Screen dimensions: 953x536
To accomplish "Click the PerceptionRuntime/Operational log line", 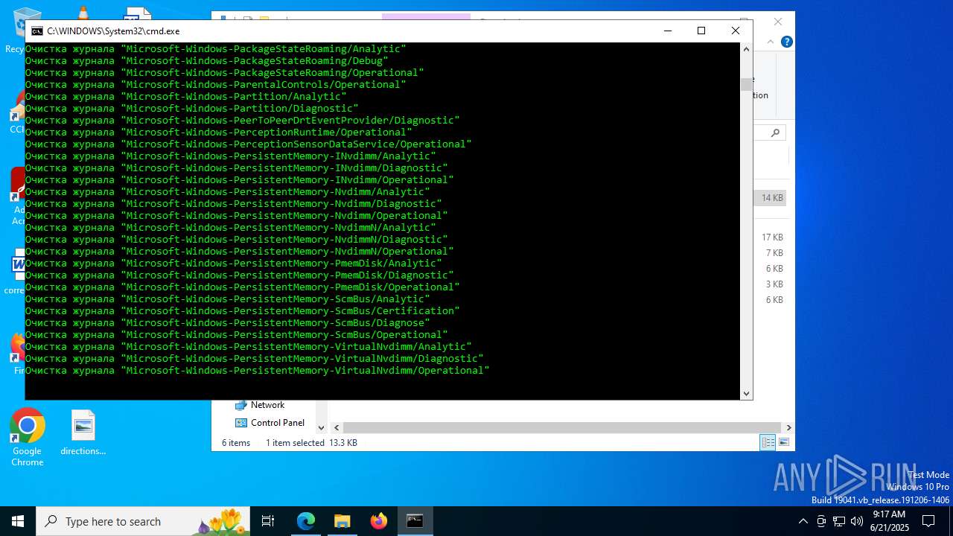I will (219, 133).
